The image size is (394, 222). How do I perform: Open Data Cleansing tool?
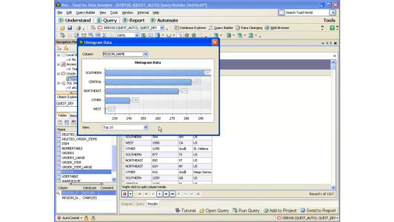click(249, 28)
